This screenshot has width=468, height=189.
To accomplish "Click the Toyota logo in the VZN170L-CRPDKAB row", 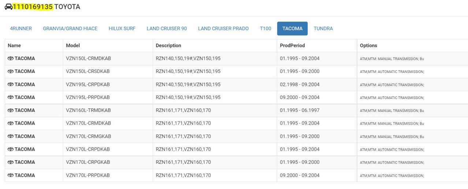I will (10, 149).
